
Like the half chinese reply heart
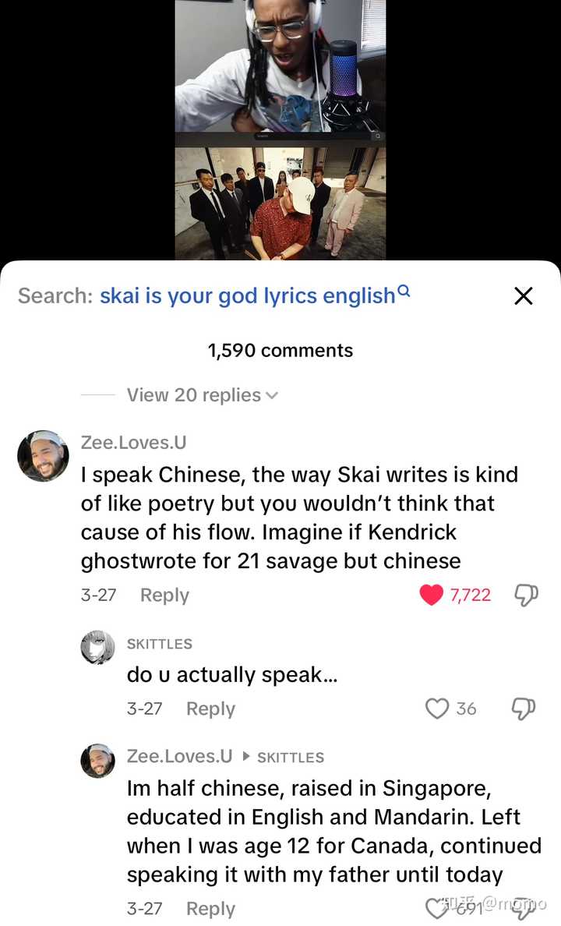(436, 907)
